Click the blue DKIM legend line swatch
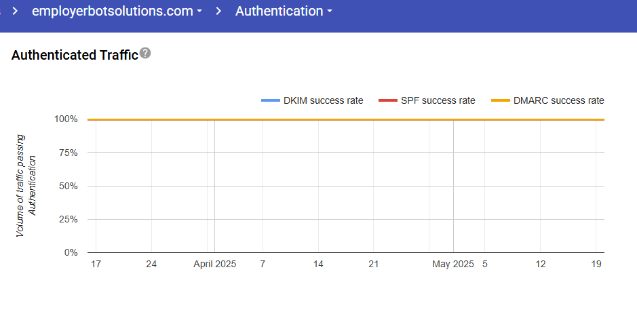Viewport: 637px width, 314px height. click(270, 100)
